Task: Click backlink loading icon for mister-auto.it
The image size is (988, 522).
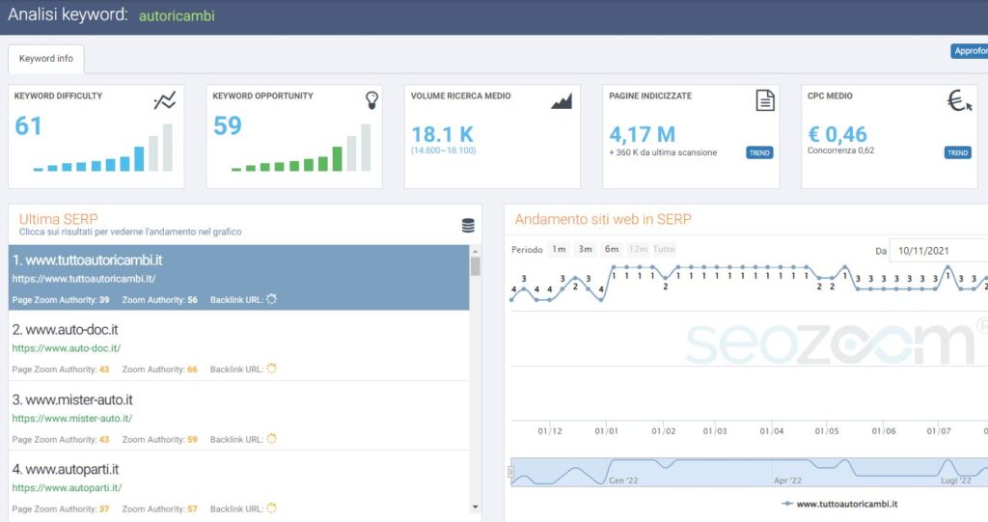Action: click(271, 439)
